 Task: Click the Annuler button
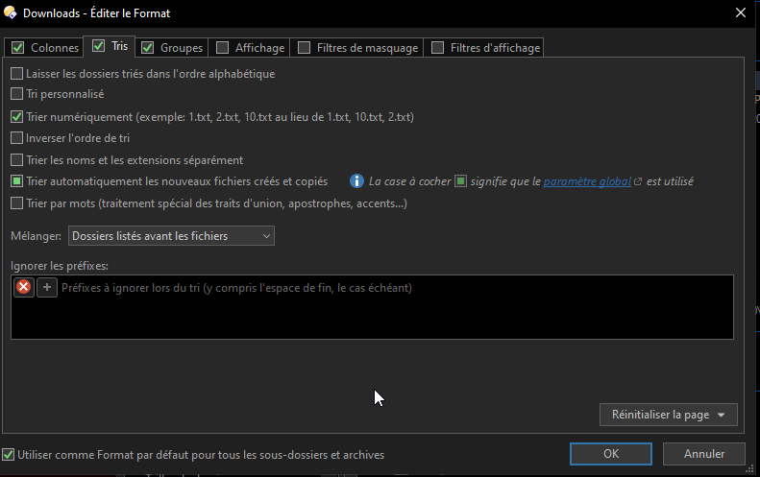coord(703,454)
